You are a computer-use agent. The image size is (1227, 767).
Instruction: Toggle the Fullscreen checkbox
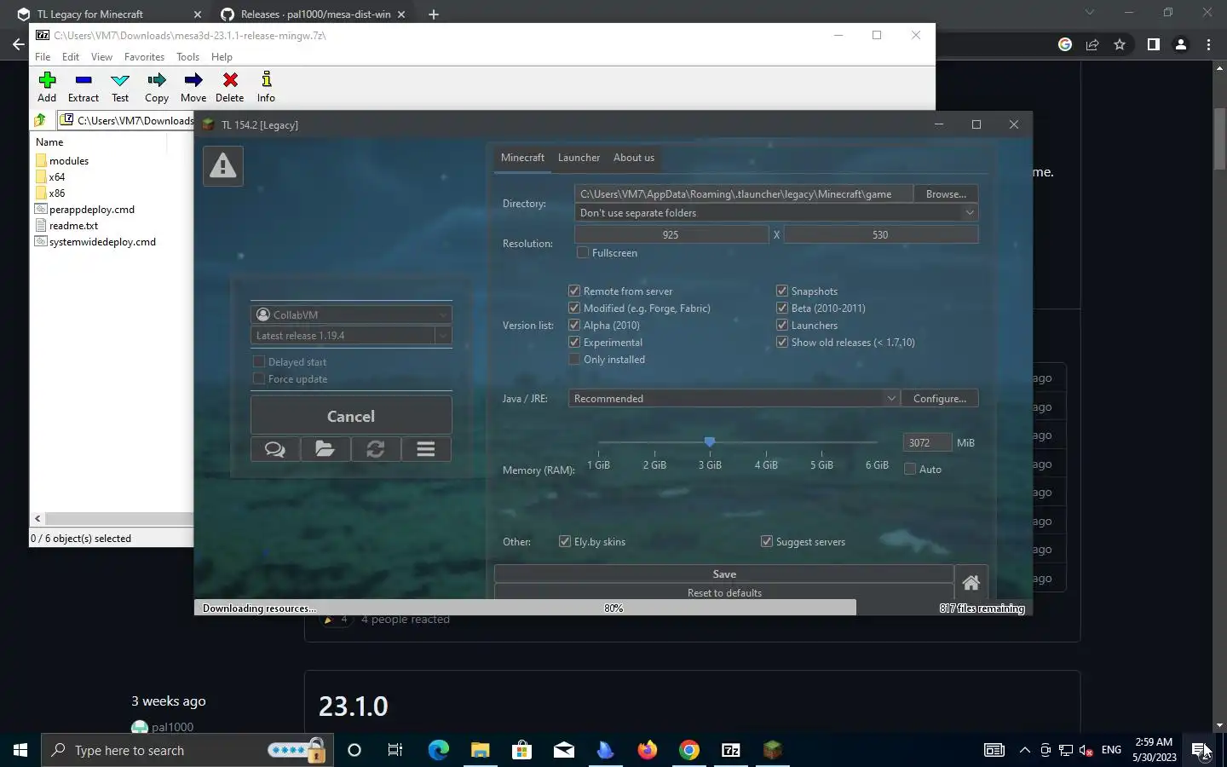click(x=583, y=253)
